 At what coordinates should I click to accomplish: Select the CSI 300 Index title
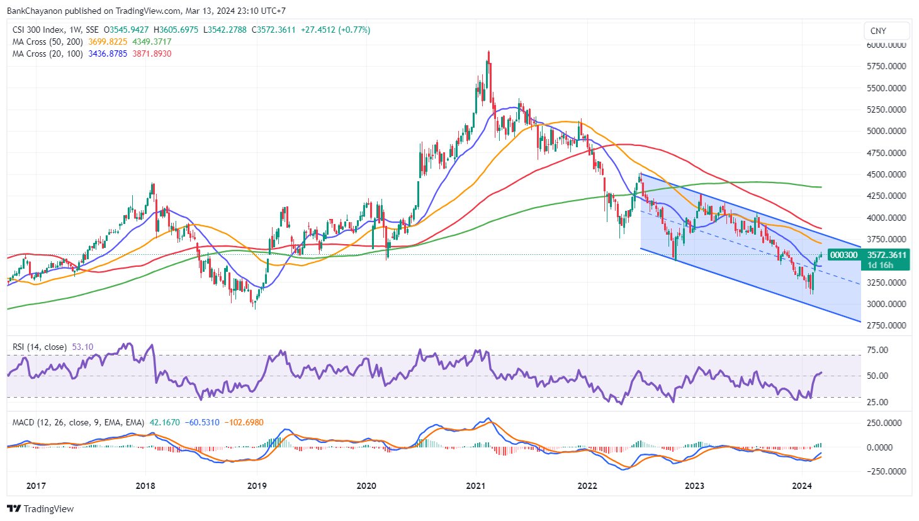38,30
